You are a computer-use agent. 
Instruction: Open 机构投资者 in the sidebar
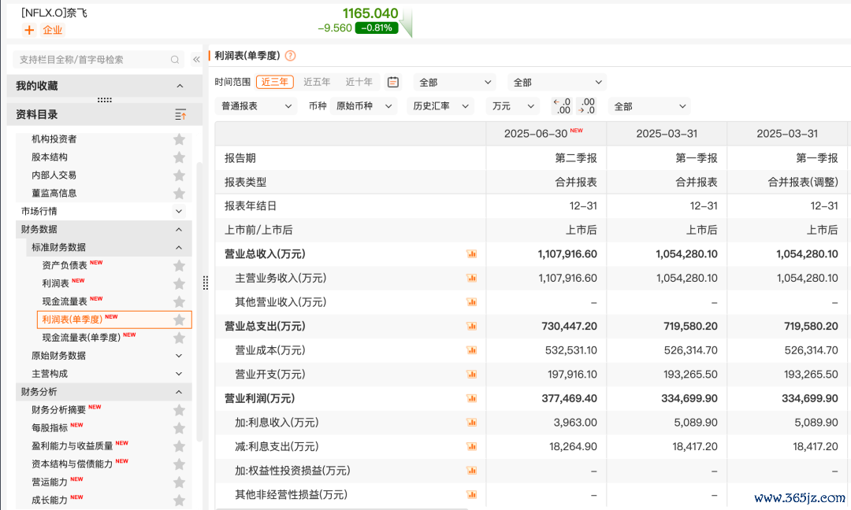pos(54,139)
